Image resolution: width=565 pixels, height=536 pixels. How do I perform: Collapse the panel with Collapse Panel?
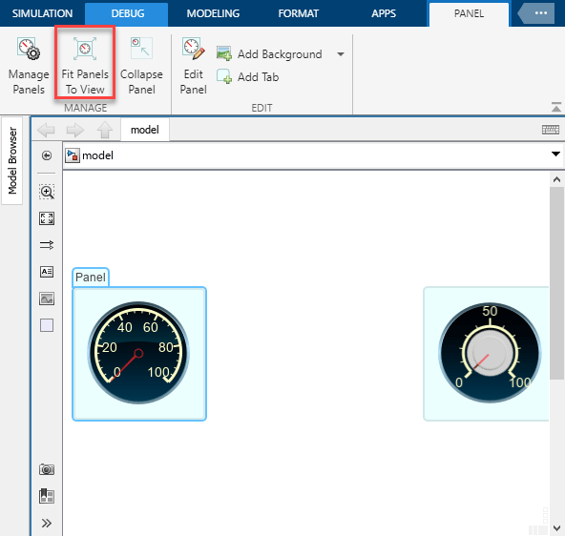click(x=141, y=66)
